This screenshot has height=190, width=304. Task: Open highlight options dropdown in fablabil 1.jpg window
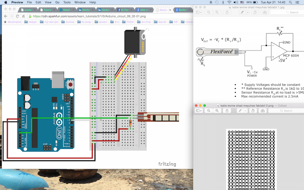click(248, 12)
